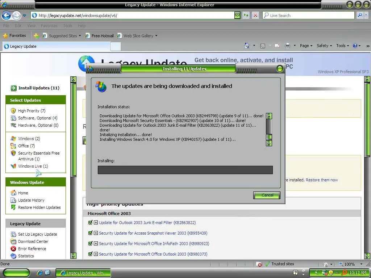Uncheck Access Snapshot Viewer 2003 update
371x278 pixels.
click(90, 233)
